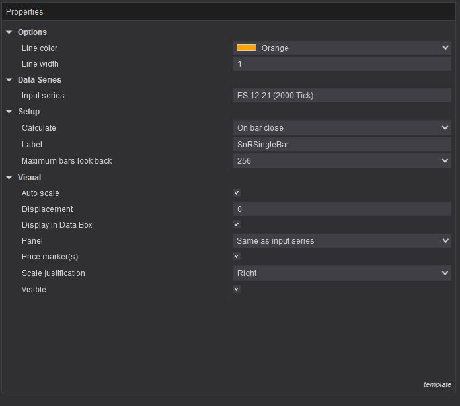Collapse the Setup section arrow
Screen dimensions: 460x406
[9, 112]
